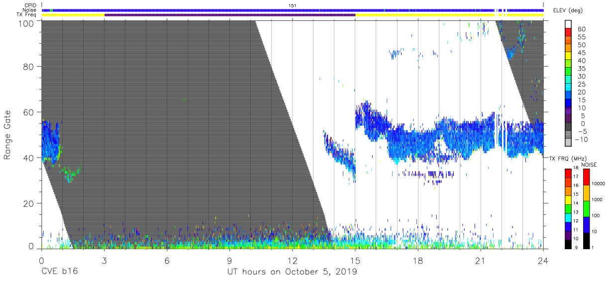The width and height of the screenshot is (611, 282).
Task: Click the x-axis tick label '21'
Action: coord(480,261)
